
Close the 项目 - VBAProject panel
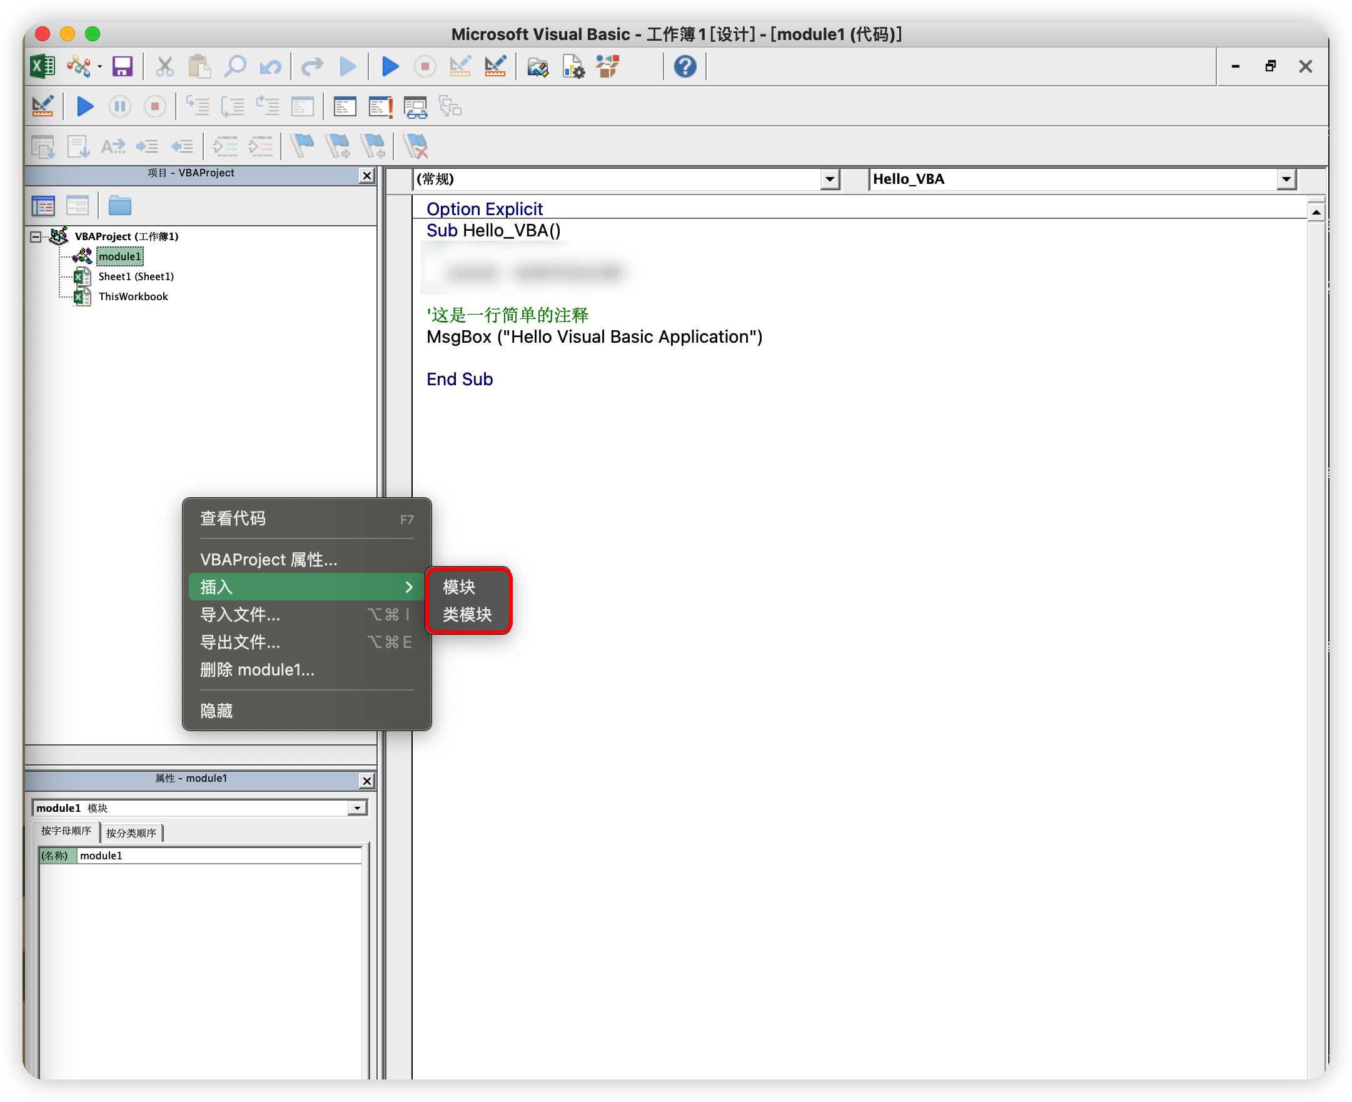click(x=366, y=175)
